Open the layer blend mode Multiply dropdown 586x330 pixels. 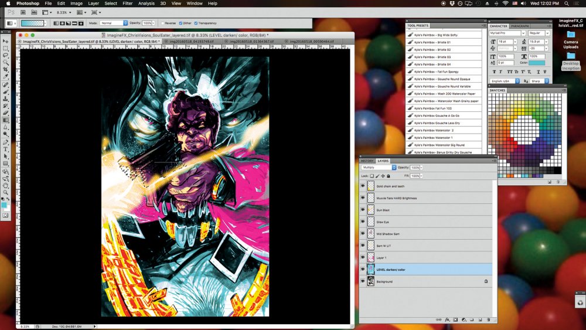point(379,168)
